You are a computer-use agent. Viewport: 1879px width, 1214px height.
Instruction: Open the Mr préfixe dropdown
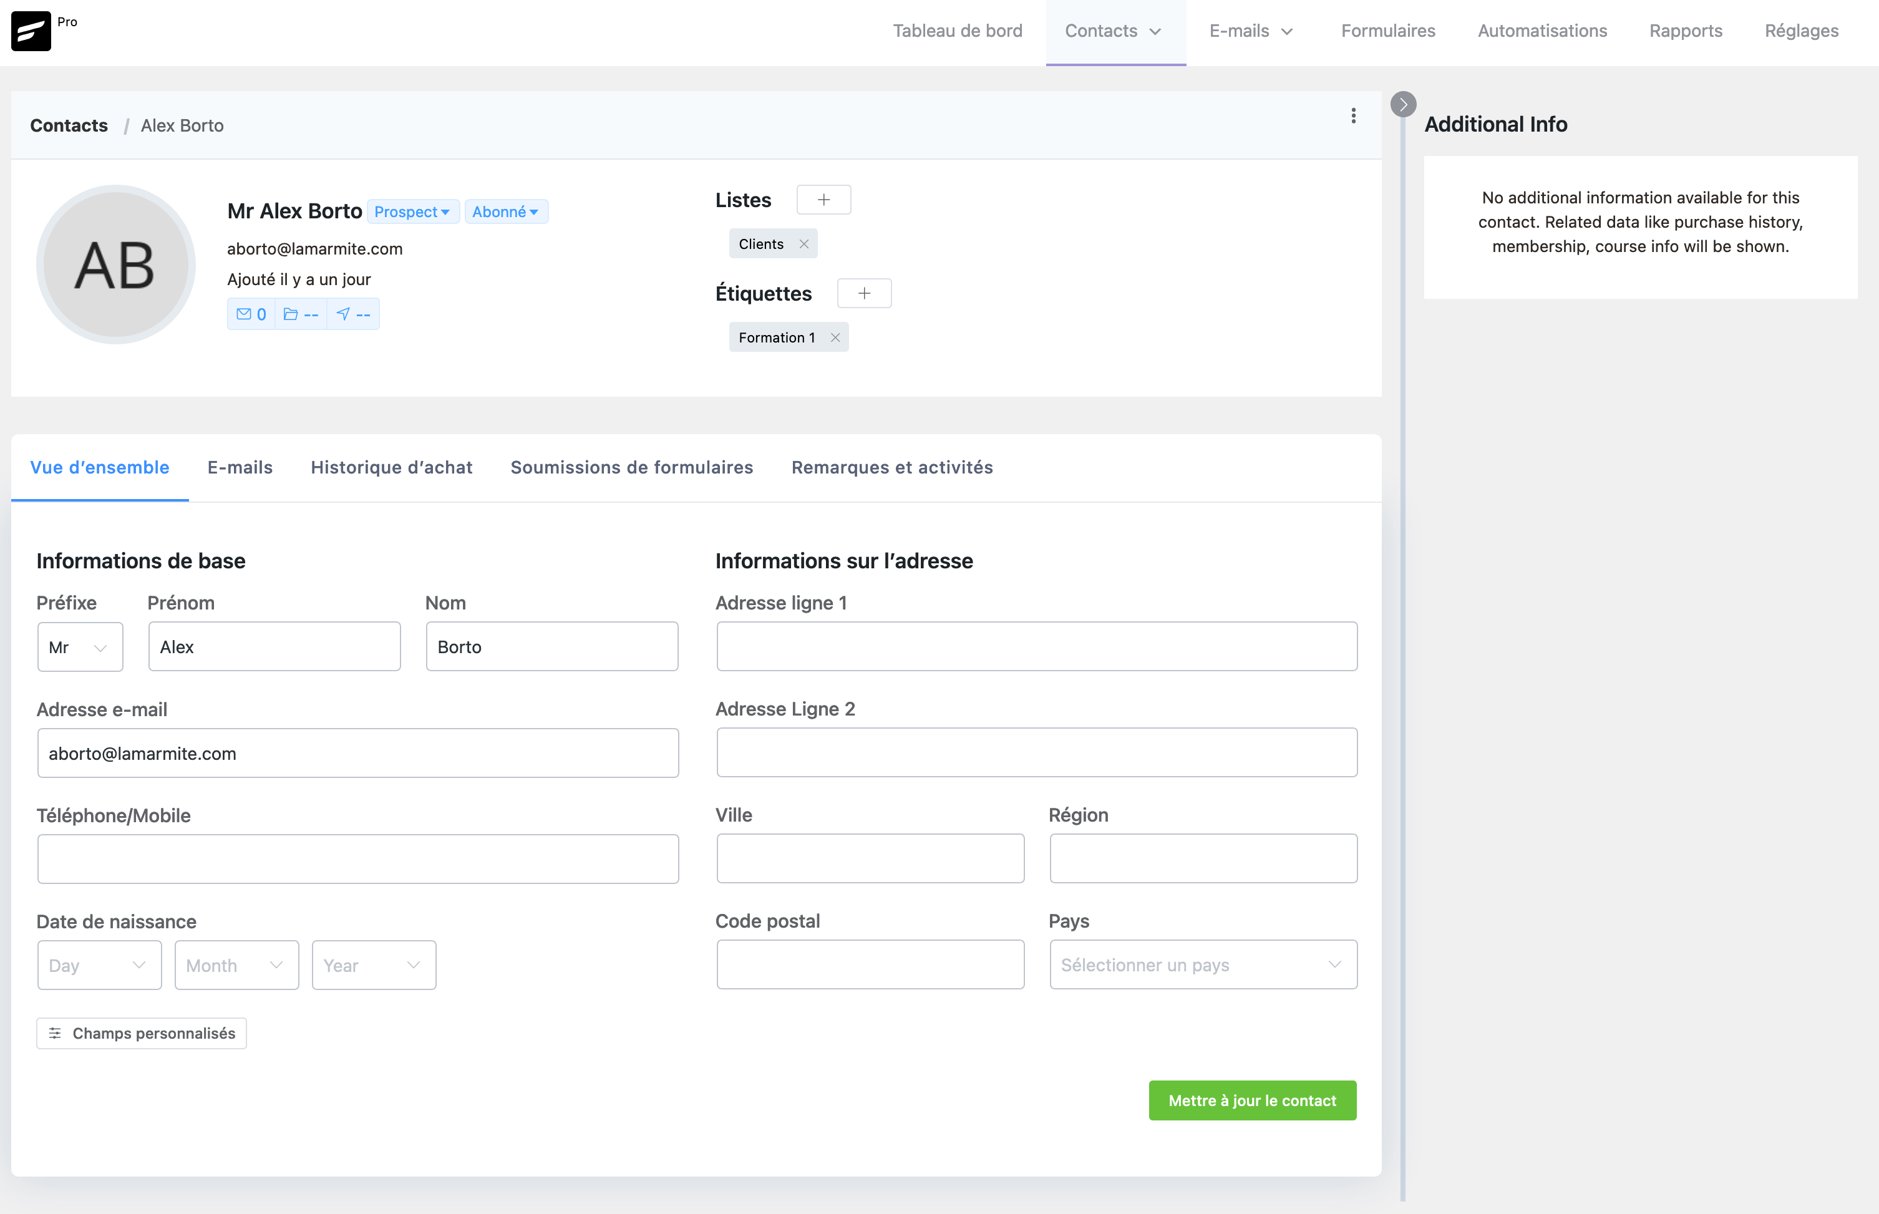tap(80, 646)
